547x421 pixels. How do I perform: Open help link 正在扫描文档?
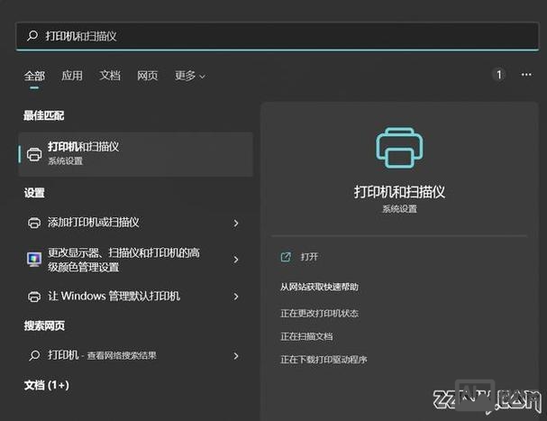click(306, 336)
